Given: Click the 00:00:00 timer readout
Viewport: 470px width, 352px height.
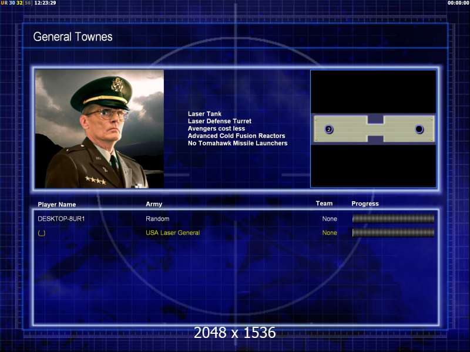Looking at the screenshot, I should click(458, 3).
